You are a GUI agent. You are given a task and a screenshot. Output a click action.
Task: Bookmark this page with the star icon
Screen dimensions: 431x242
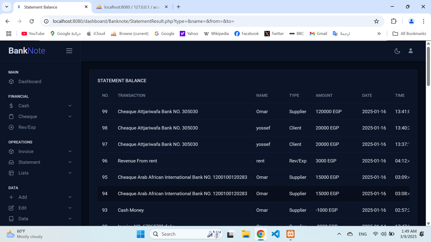376,21
